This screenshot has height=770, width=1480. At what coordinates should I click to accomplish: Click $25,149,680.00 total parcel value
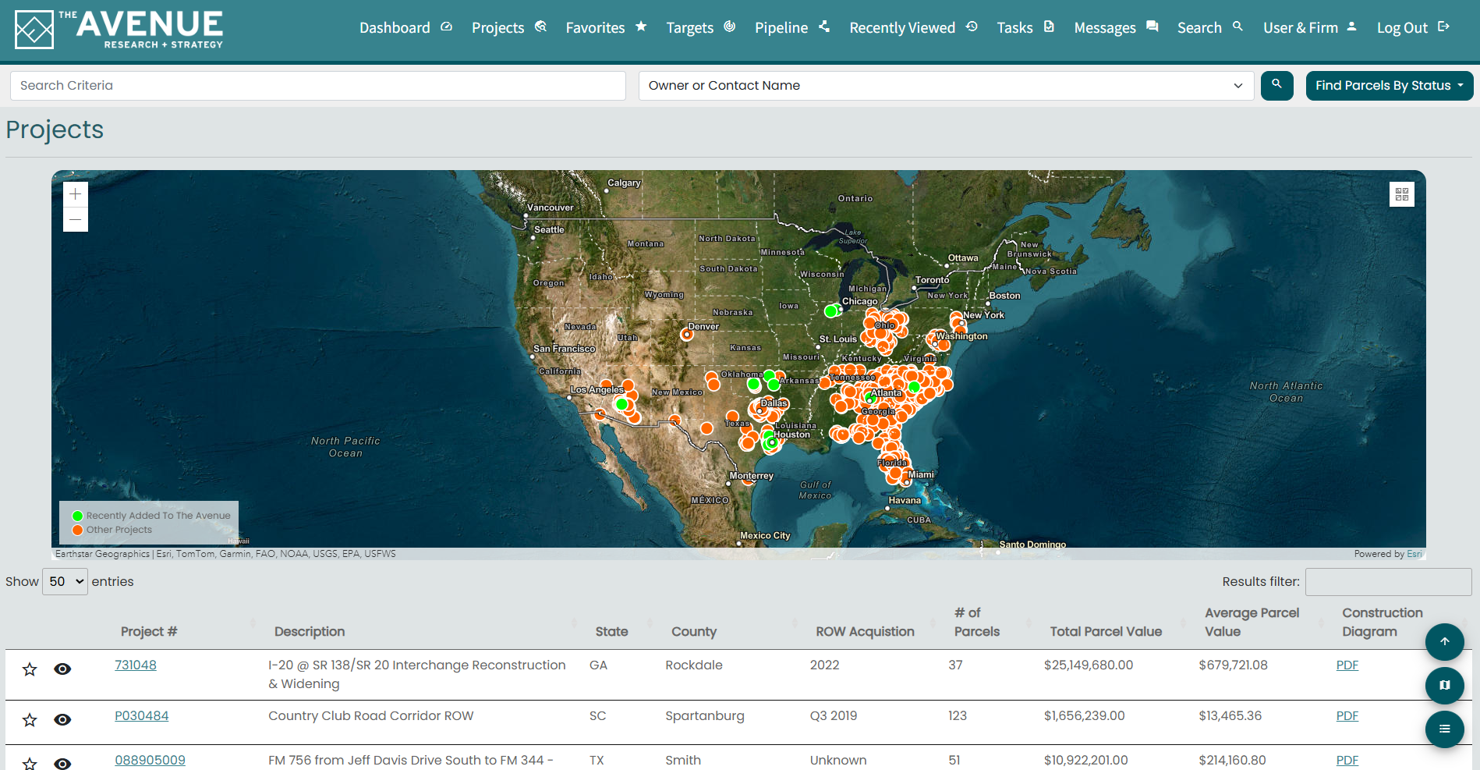pyautogui.click(x=1089, y=665)
